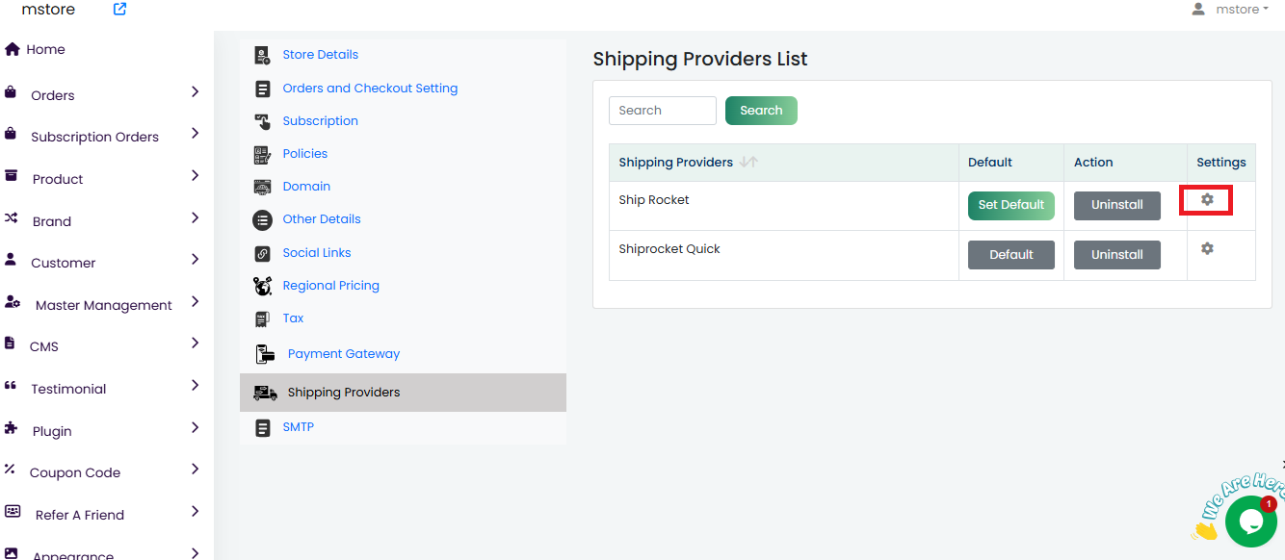Image resolution: width=1285 pixels, height=560 pixels.
Task: Click the Home icon in sidebar
Action: pos(13,49)
